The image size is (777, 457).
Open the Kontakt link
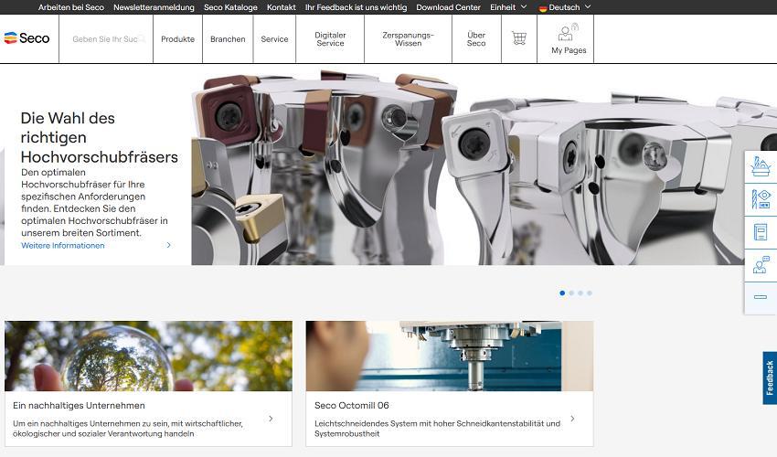click(281, 7)
